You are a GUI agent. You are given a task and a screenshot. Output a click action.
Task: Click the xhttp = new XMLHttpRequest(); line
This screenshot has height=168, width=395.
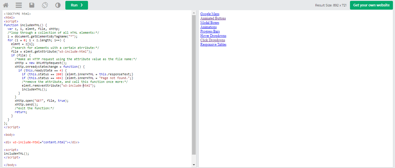(41, 63)
